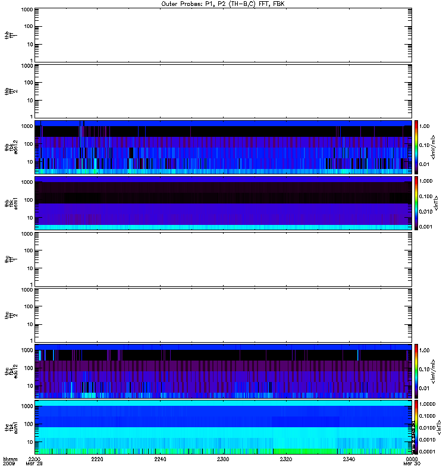Viewport: 446px width, 476px height.
Task: Click the '<|mV/m|>' units label of thb edc12 color bar
Action: [434, 147]
